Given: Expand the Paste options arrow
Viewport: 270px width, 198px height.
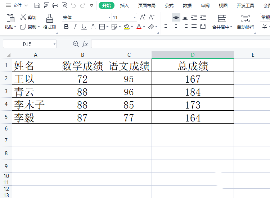Looking at the screenshot, I should (x=15, y=27).
